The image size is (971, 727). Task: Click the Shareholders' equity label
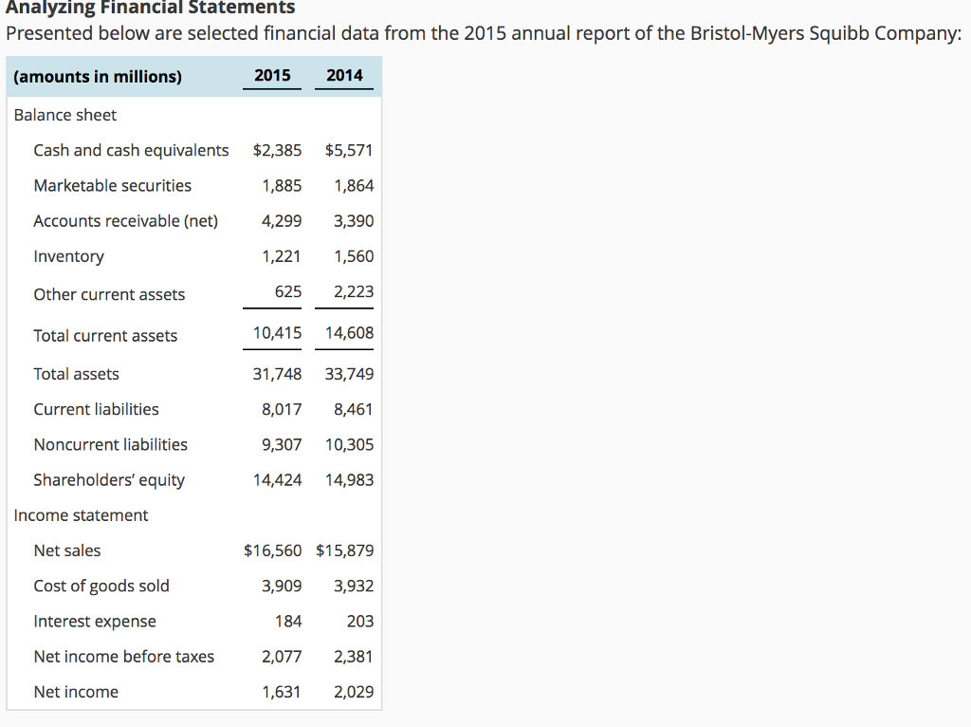click(x=108, y=479)
